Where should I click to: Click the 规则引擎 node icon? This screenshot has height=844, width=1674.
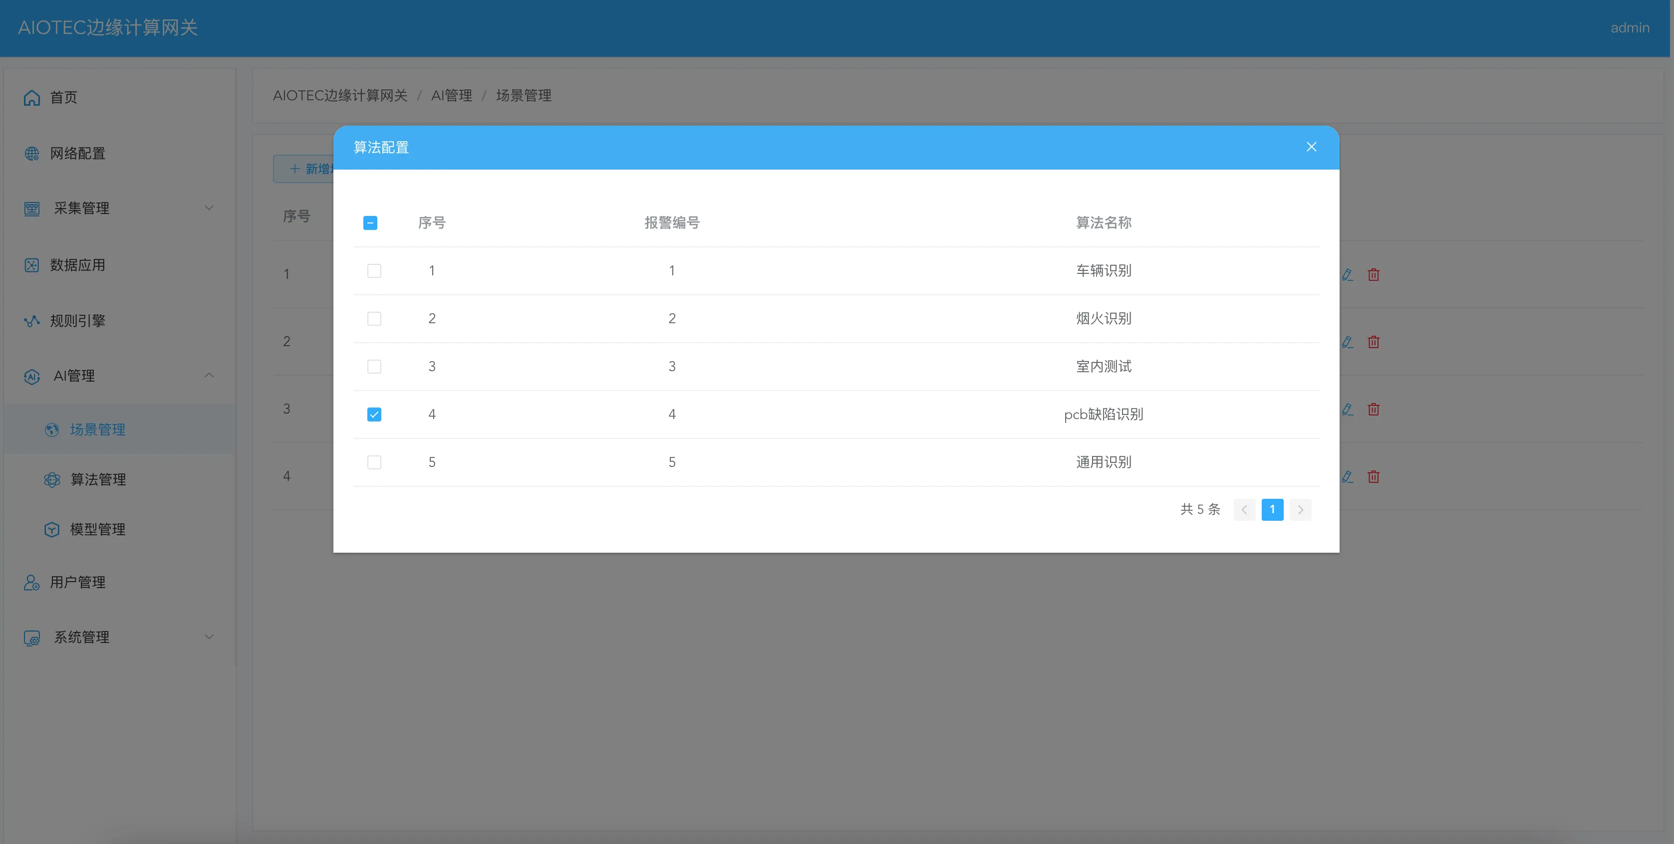[32, 321]
